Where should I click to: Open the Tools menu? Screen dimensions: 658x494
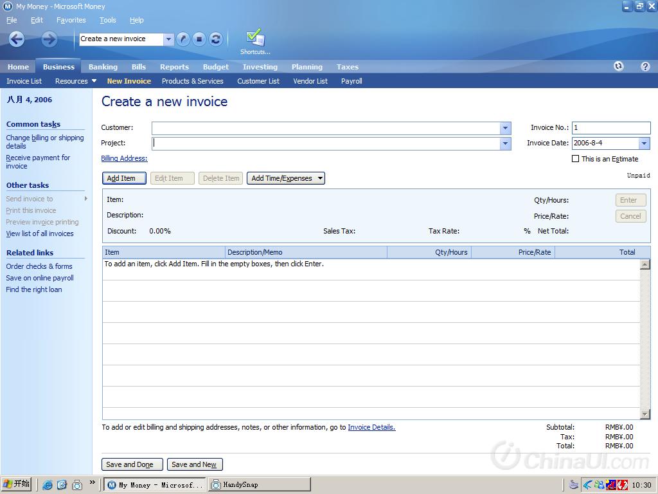pyautogui.click(x=107, y=20)
